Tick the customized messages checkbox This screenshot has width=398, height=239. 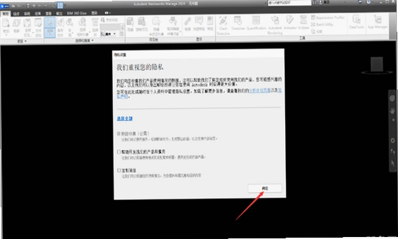[x=119, y=170]
